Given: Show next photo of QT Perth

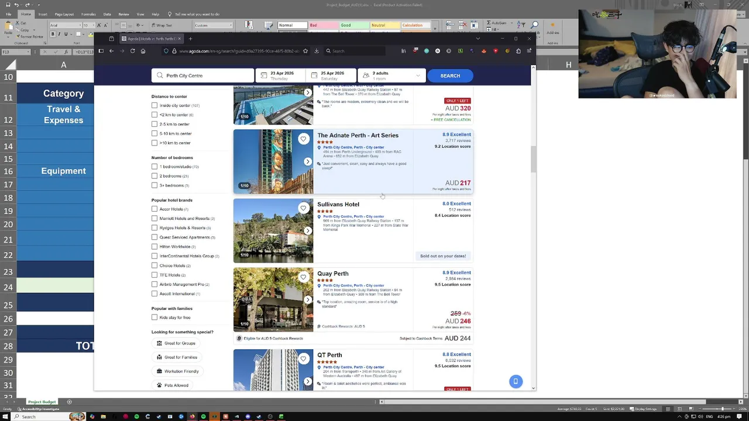Looking at the screenshot, I should coord(308,381).
